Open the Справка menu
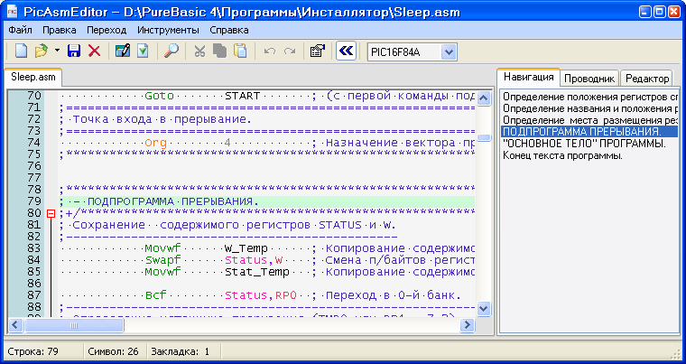The height and width of the screenshot is (364, 686). point(229,30)
